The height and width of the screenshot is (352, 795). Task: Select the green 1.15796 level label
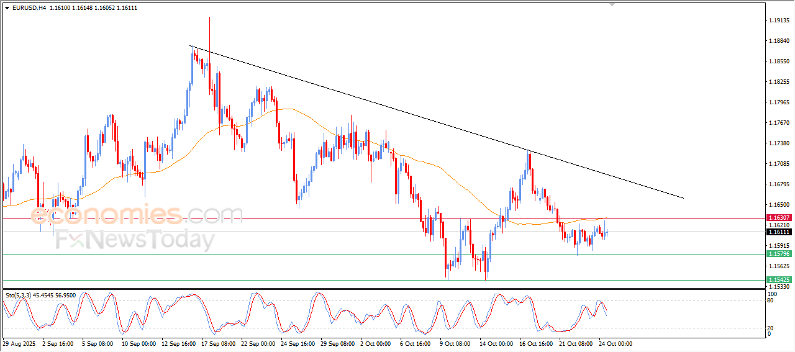click(x=779, y=254)
